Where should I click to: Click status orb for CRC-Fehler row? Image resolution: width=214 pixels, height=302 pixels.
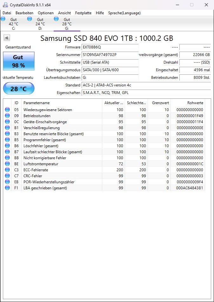click(7, 176)
